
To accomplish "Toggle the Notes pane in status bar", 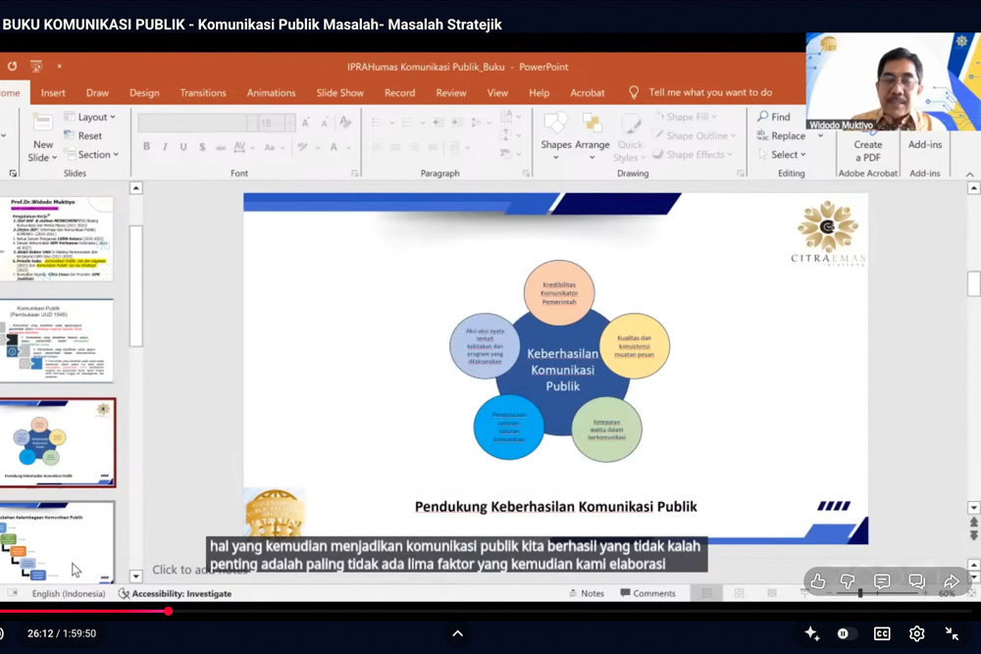I will point(586,593).
